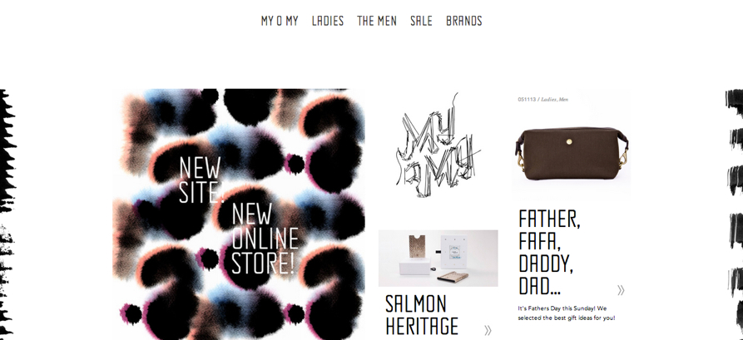This screenshot has height=340, width=743.
Task: Open the Salmon Heritage product photo
Action: coord(438,258)
